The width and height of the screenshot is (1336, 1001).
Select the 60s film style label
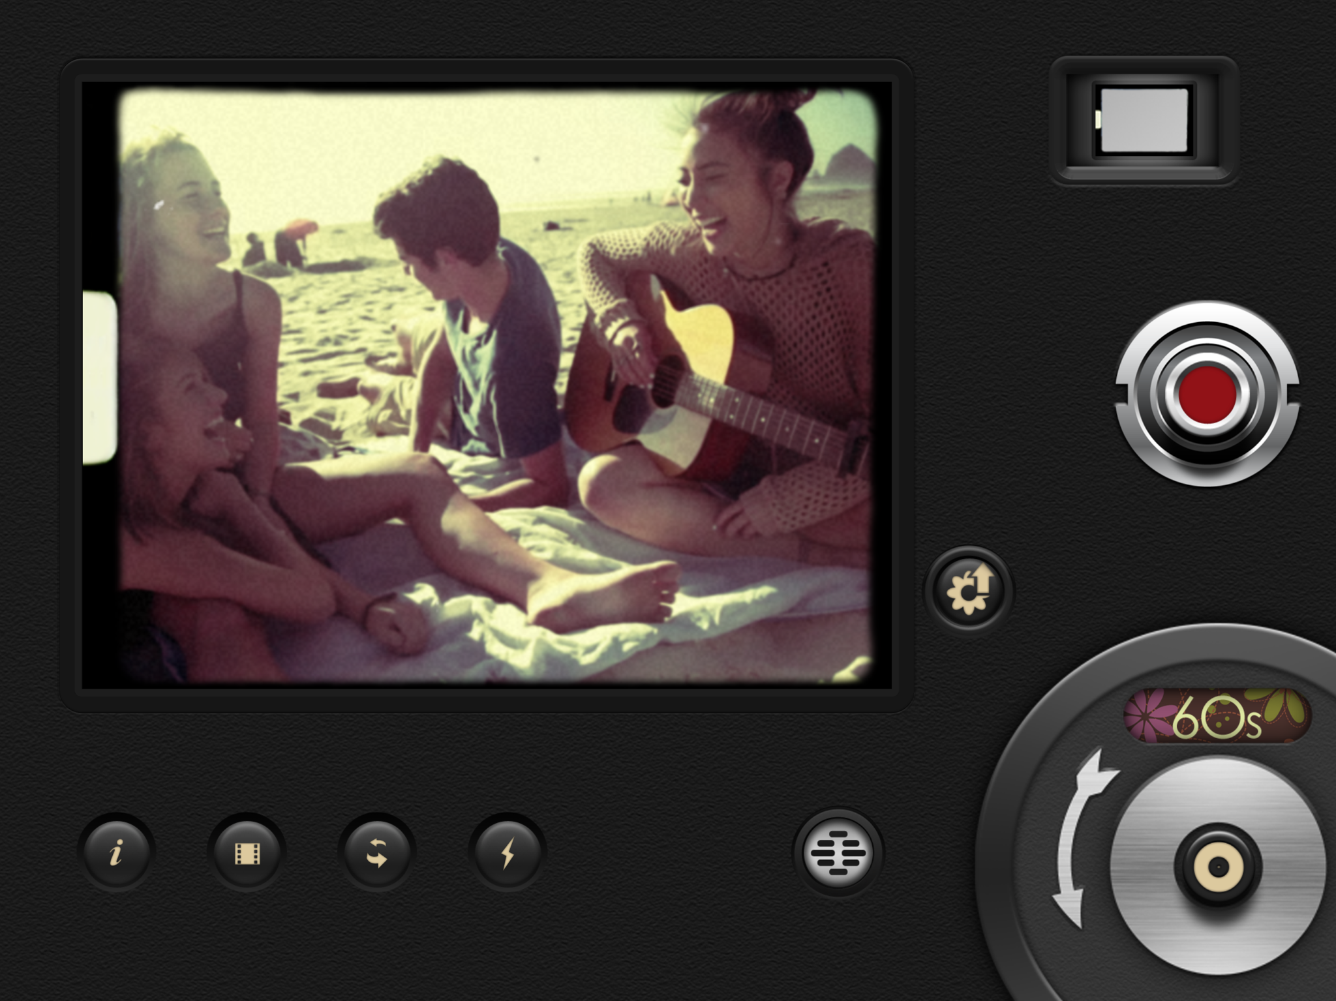[1217, 716]
